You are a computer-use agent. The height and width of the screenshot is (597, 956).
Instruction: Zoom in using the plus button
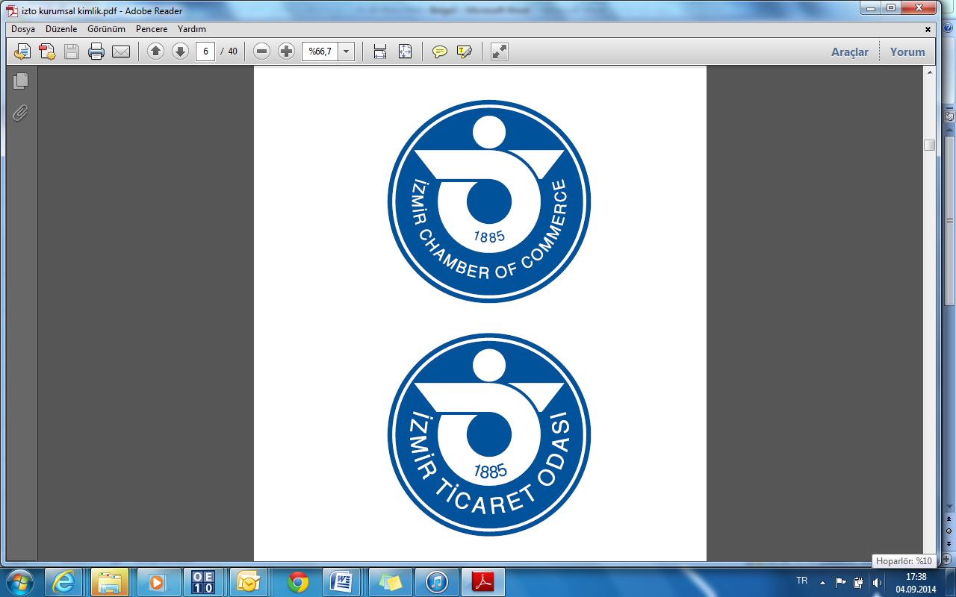click(x=286, y=51)
